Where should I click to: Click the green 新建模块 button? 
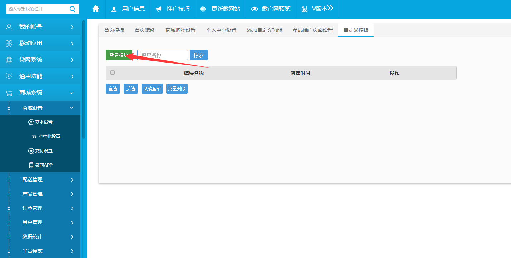pyautogui.click(x=119, y=55)
